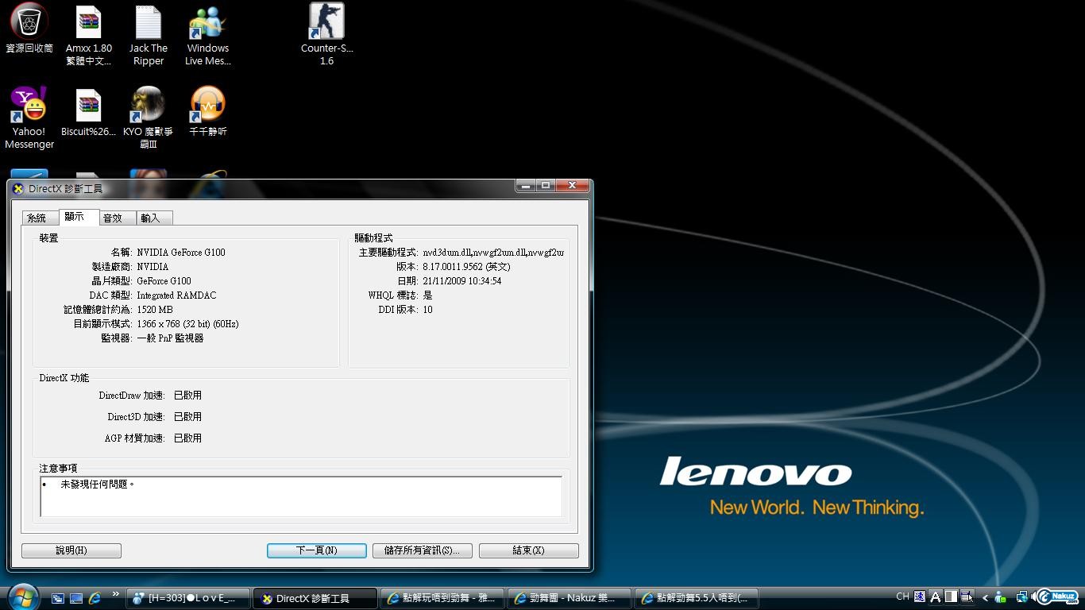Image resolution: width=1085 pixels, height=610 pixels.
Task: Switch to the [H=303] L o v E messenger taskbar window
Action: point(188,598)
